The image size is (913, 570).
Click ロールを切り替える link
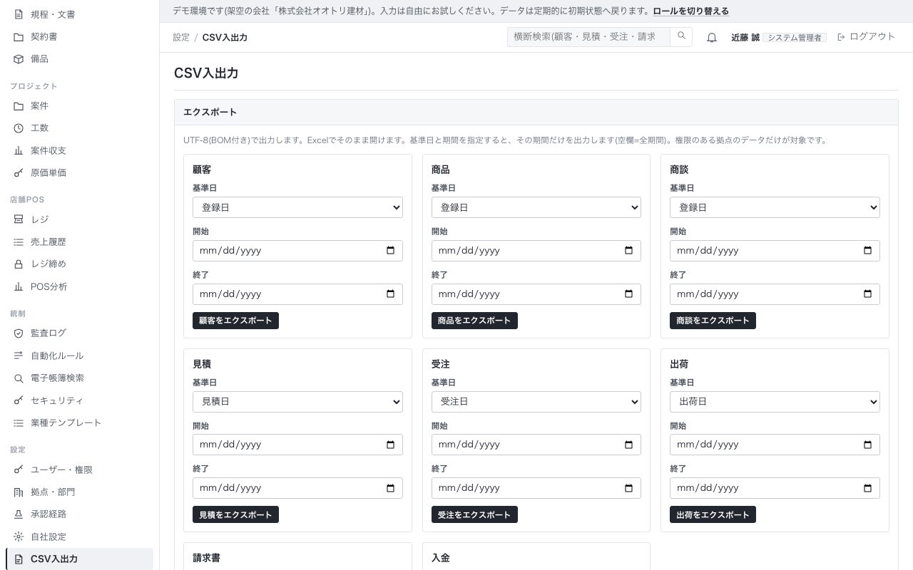pos(690,11)
